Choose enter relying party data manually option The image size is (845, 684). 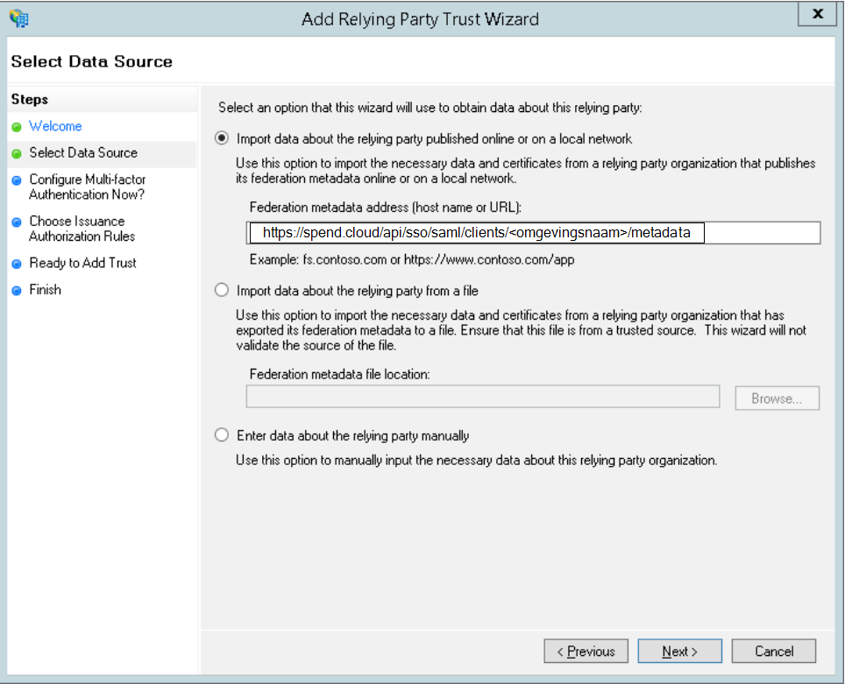point(222,435)
